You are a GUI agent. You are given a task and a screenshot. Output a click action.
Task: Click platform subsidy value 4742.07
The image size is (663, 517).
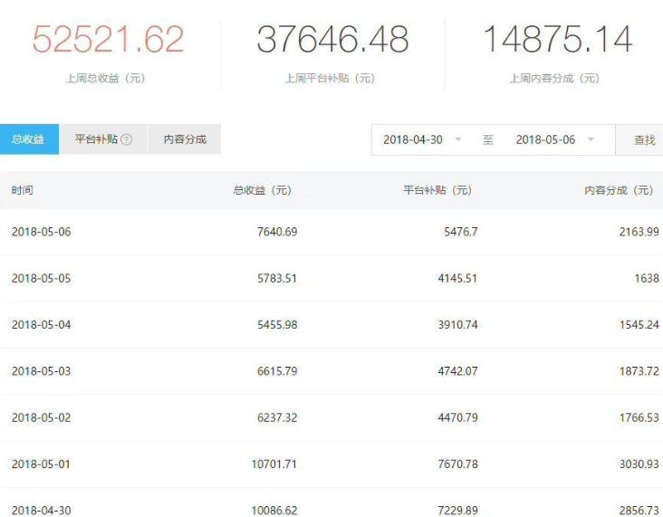click(x=458, y=371)
